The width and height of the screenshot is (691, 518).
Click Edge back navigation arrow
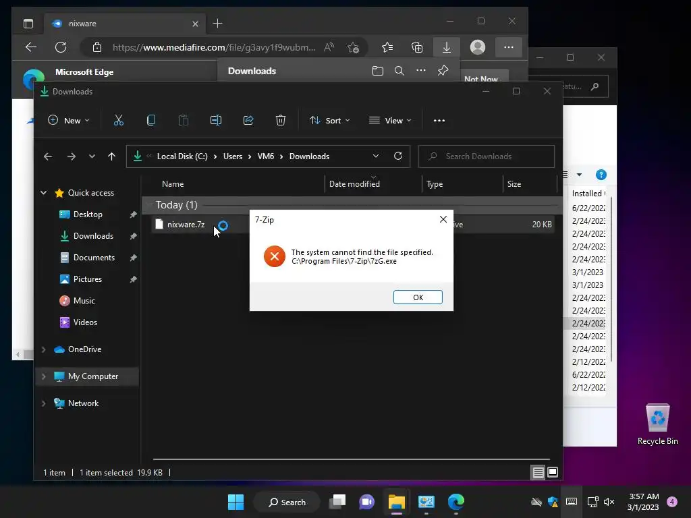tap(31, 47)
